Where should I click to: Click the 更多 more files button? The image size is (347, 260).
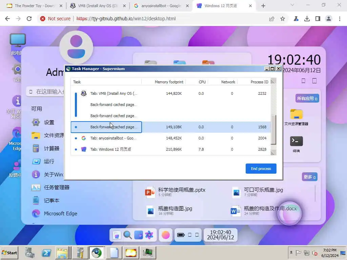point(310,177)
